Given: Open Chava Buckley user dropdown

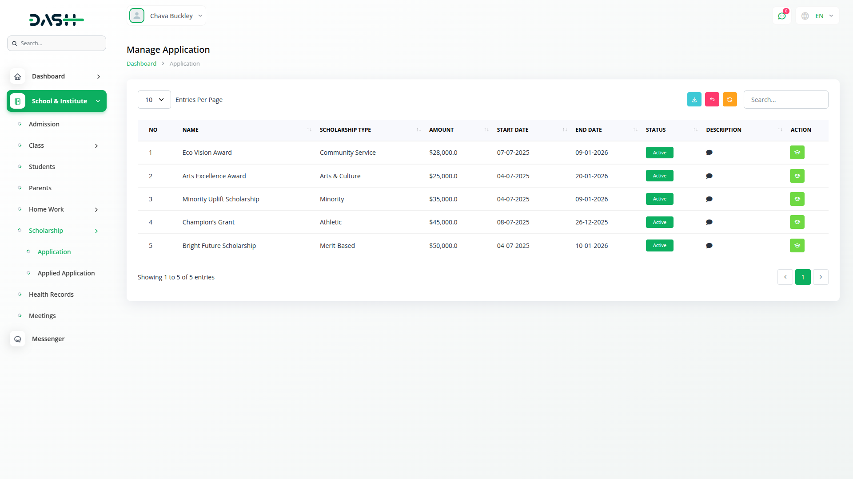Looking at the screenshot, I should coord(167,16).
